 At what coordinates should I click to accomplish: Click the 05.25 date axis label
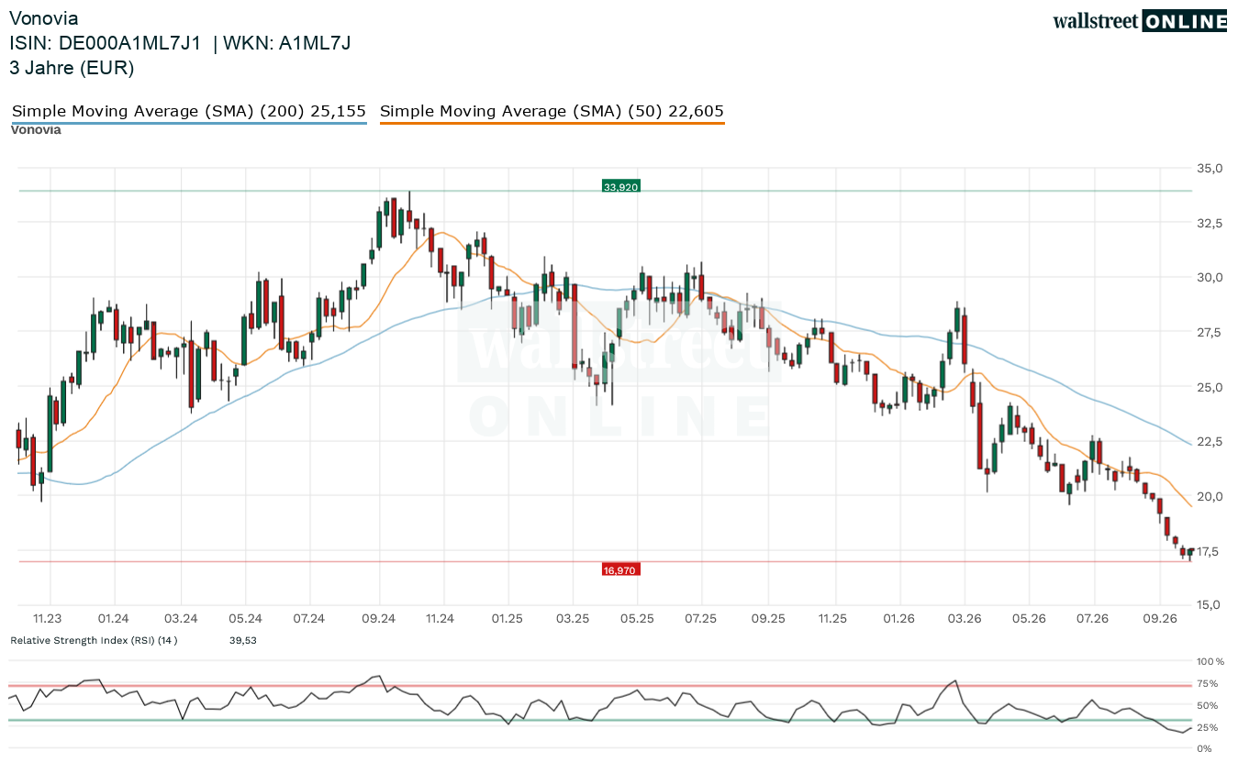(x=637, y=618)
